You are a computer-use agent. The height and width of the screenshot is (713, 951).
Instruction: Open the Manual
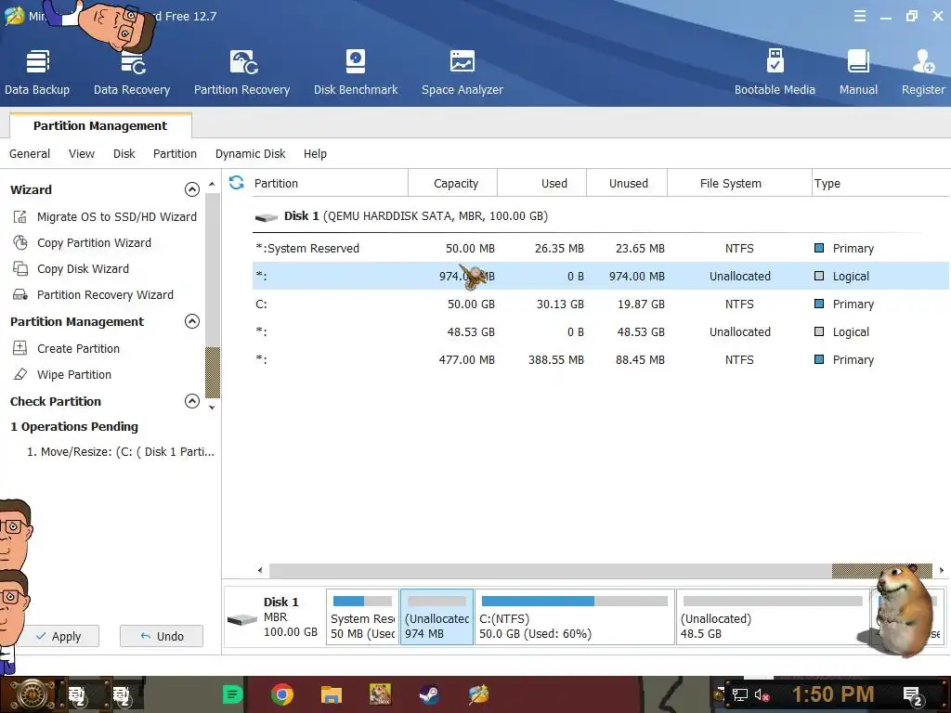858,72
